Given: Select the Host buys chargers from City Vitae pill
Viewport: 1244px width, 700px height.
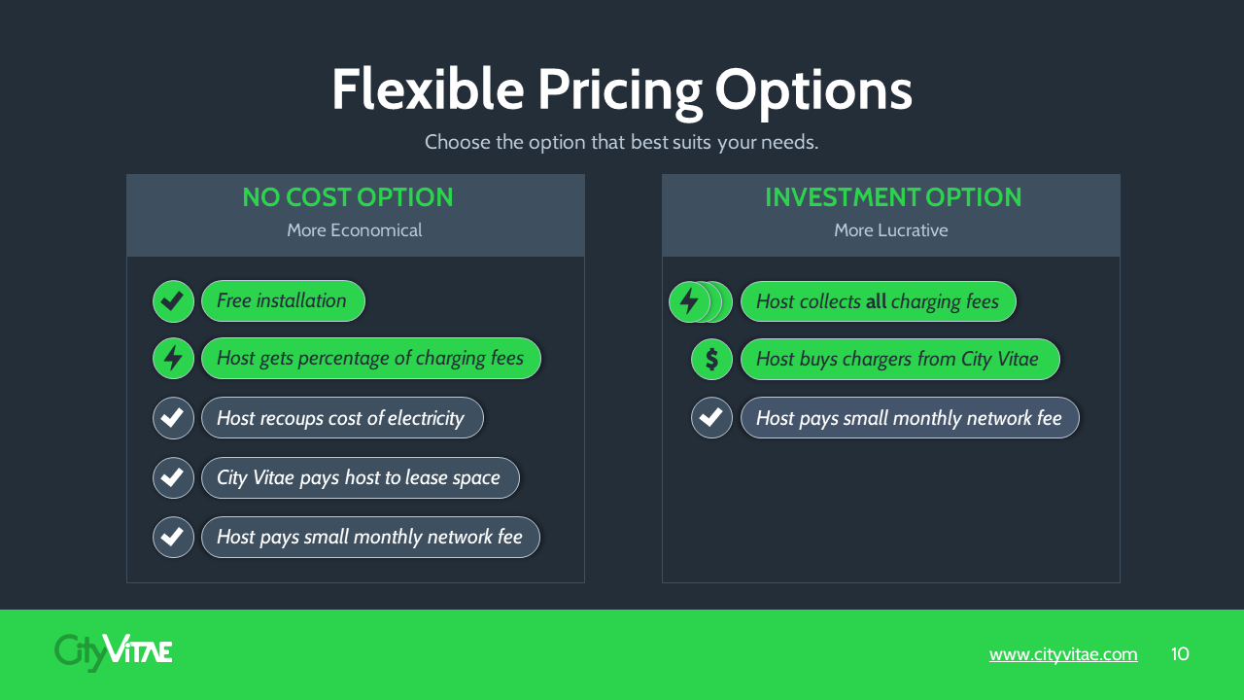Looking at the screenshot, I should 900,359.
